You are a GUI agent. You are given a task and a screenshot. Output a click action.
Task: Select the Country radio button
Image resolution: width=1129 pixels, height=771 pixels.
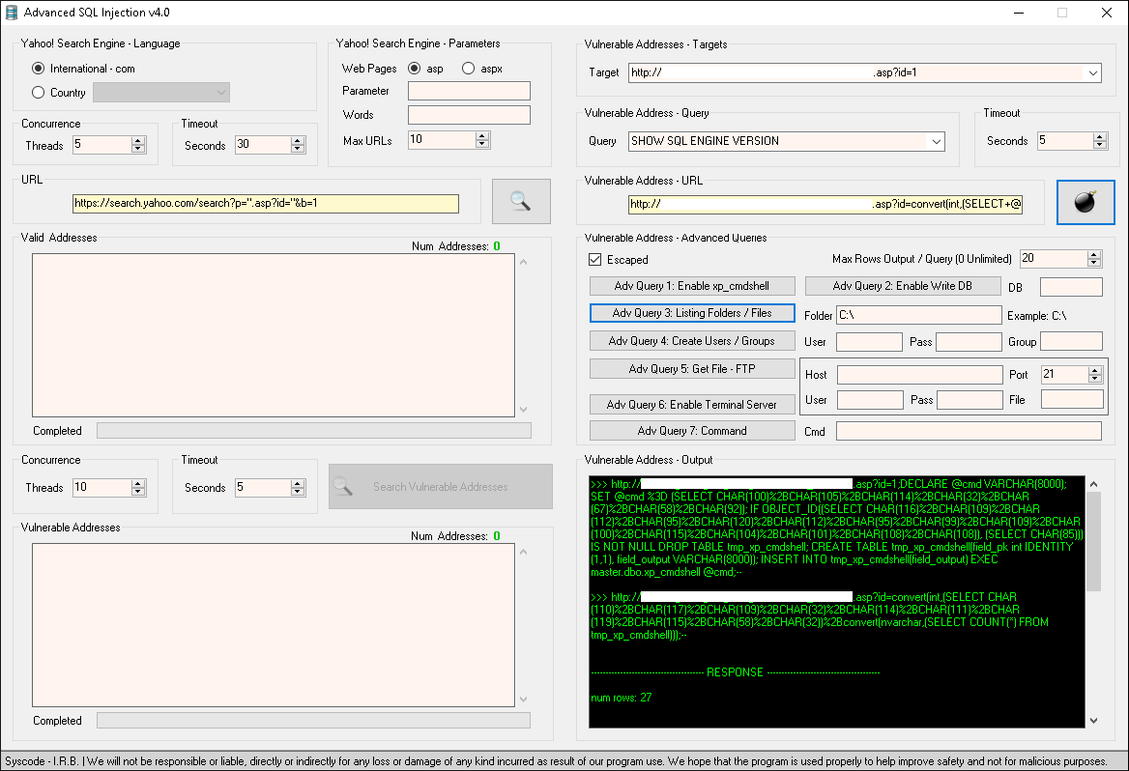37,92
